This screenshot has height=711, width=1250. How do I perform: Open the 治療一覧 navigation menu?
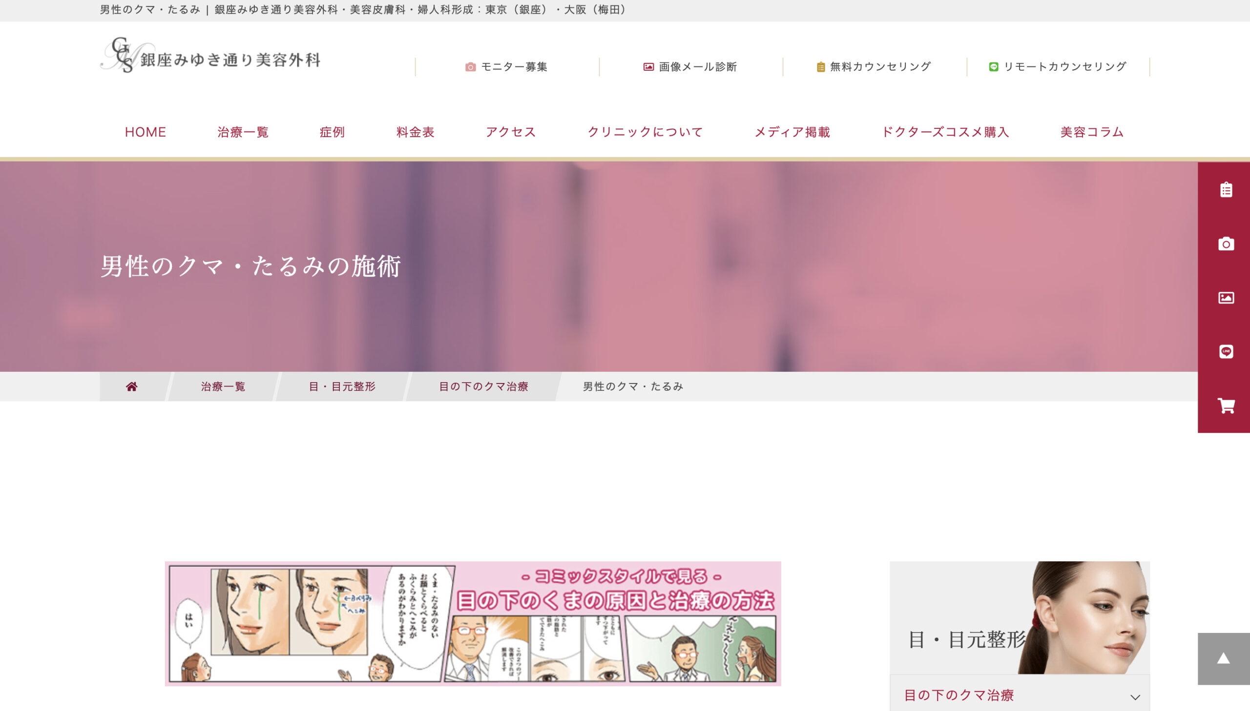click(x=243, y=131)
